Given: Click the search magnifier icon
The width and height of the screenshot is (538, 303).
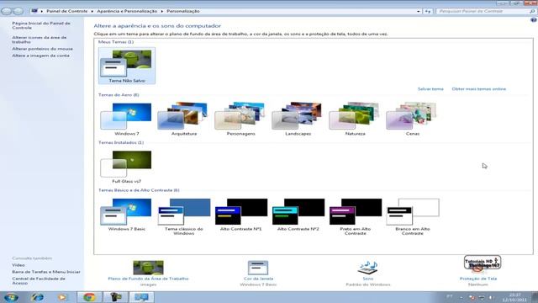Looking at the screenshot, I should pos(532,11).
